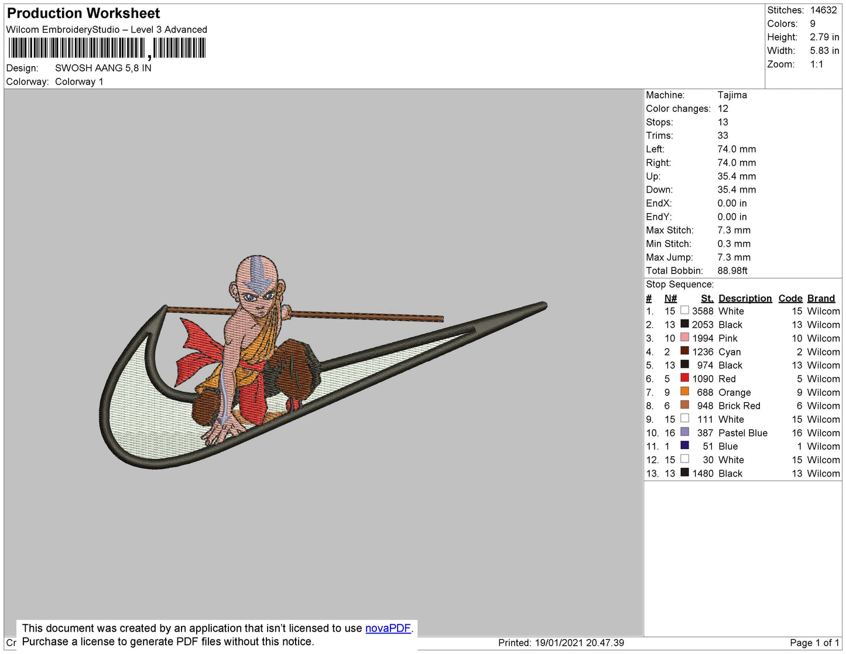
Task: Click the N# column header
Action: tap(670, 298)
